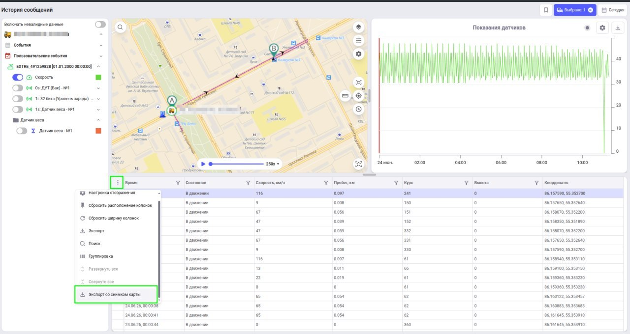This screenshot has width=630, height=334.
Task: Enable Σ Датчик веса - №1 toggle
Action: pos(22,131)
